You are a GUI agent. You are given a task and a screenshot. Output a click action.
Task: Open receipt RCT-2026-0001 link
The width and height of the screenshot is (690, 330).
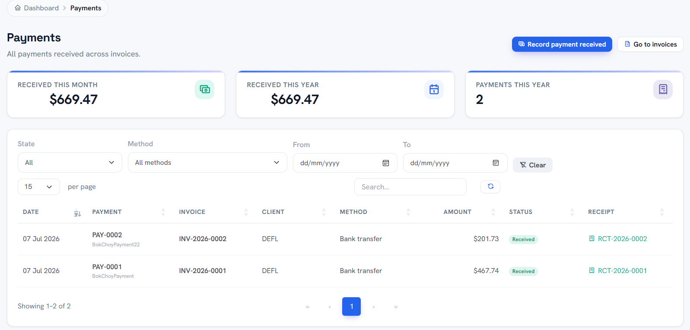(x=618, y=270)
